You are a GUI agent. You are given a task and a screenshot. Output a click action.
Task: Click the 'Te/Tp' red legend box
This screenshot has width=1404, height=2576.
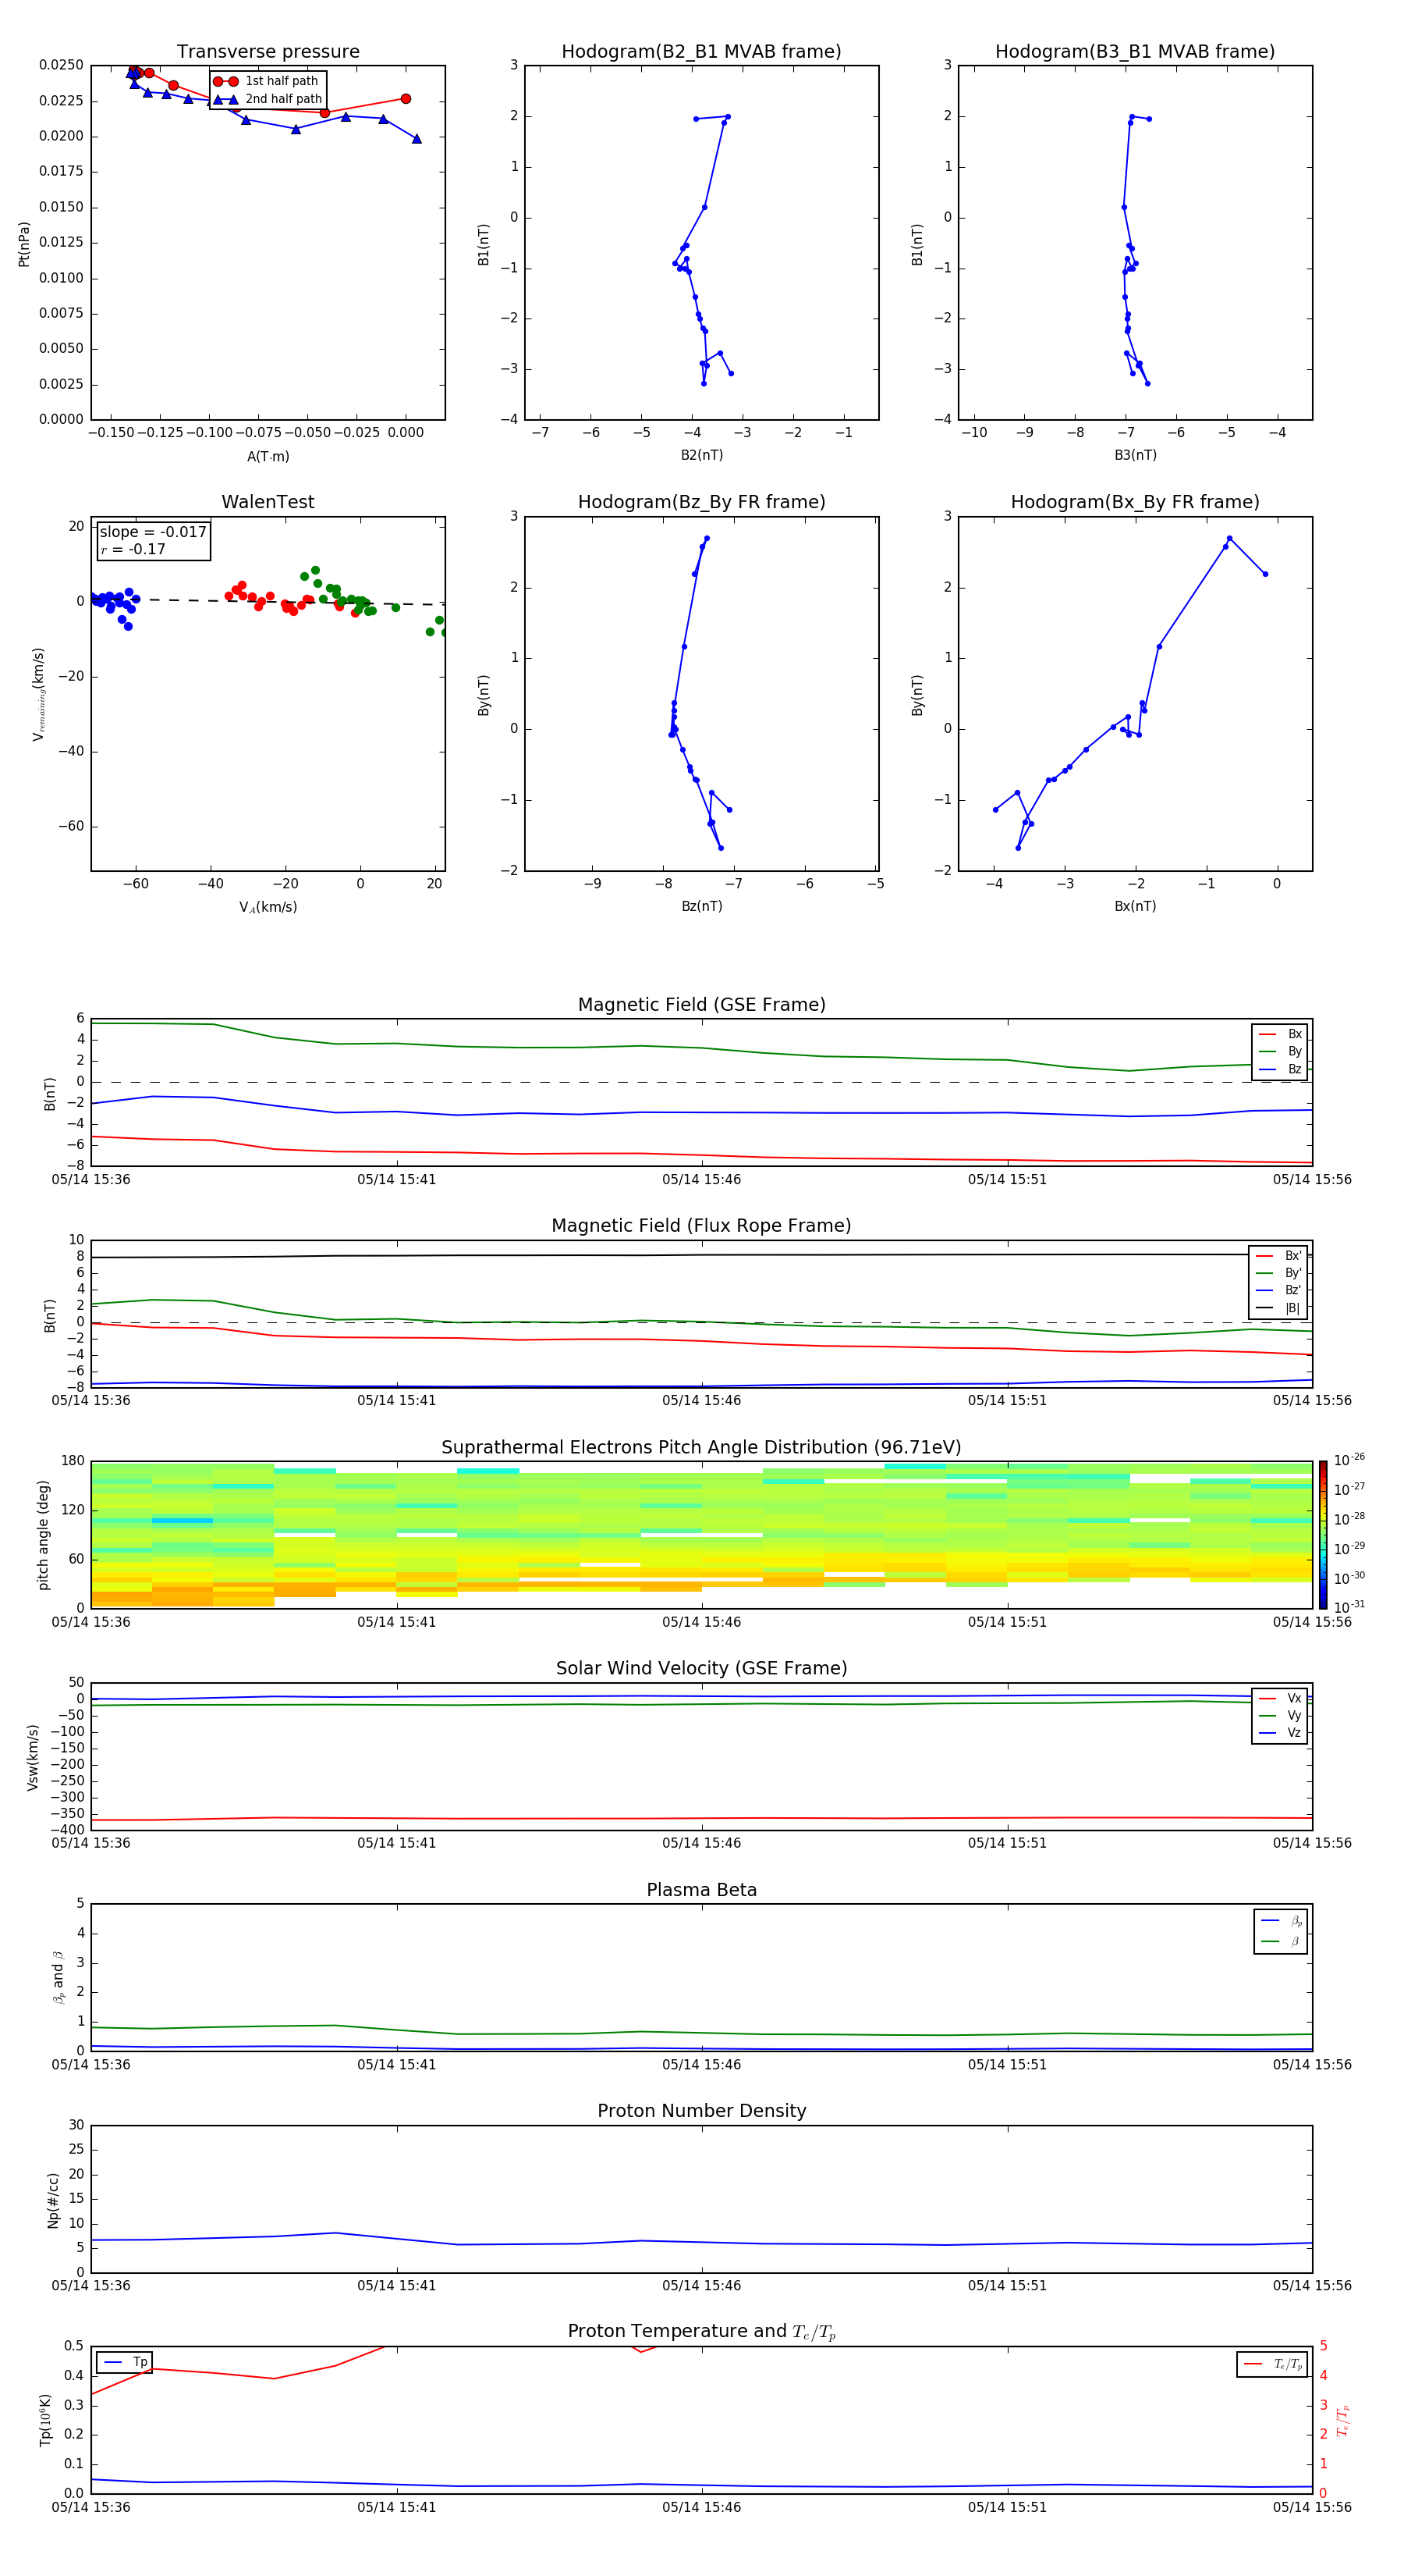pos(1272,2365)
